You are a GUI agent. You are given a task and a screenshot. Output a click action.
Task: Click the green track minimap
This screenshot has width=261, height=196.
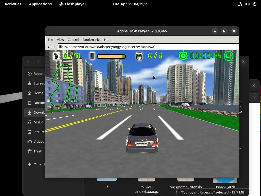pos(64,85)
